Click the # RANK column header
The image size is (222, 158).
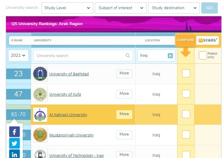pos(17,40)
